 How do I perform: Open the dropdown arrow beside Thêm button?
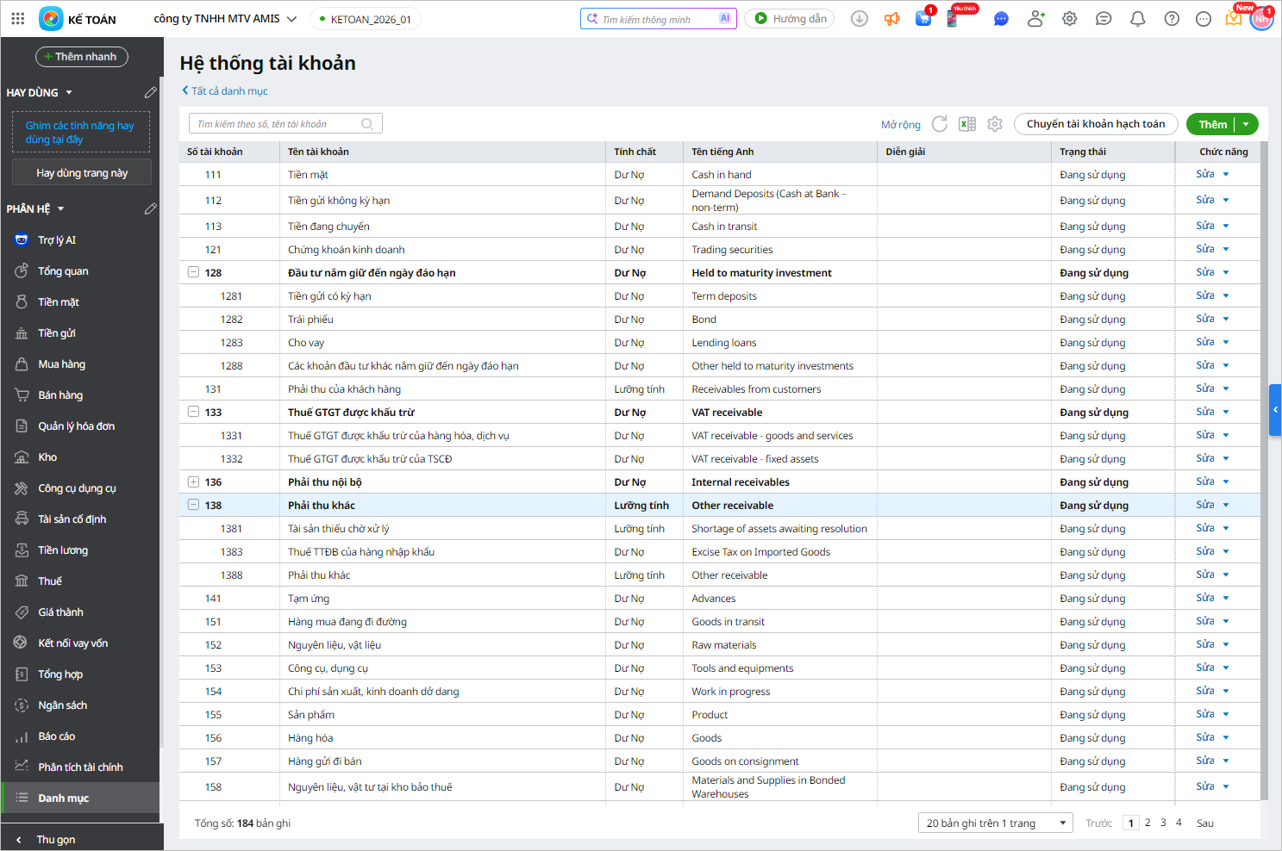click(1246, 124)
